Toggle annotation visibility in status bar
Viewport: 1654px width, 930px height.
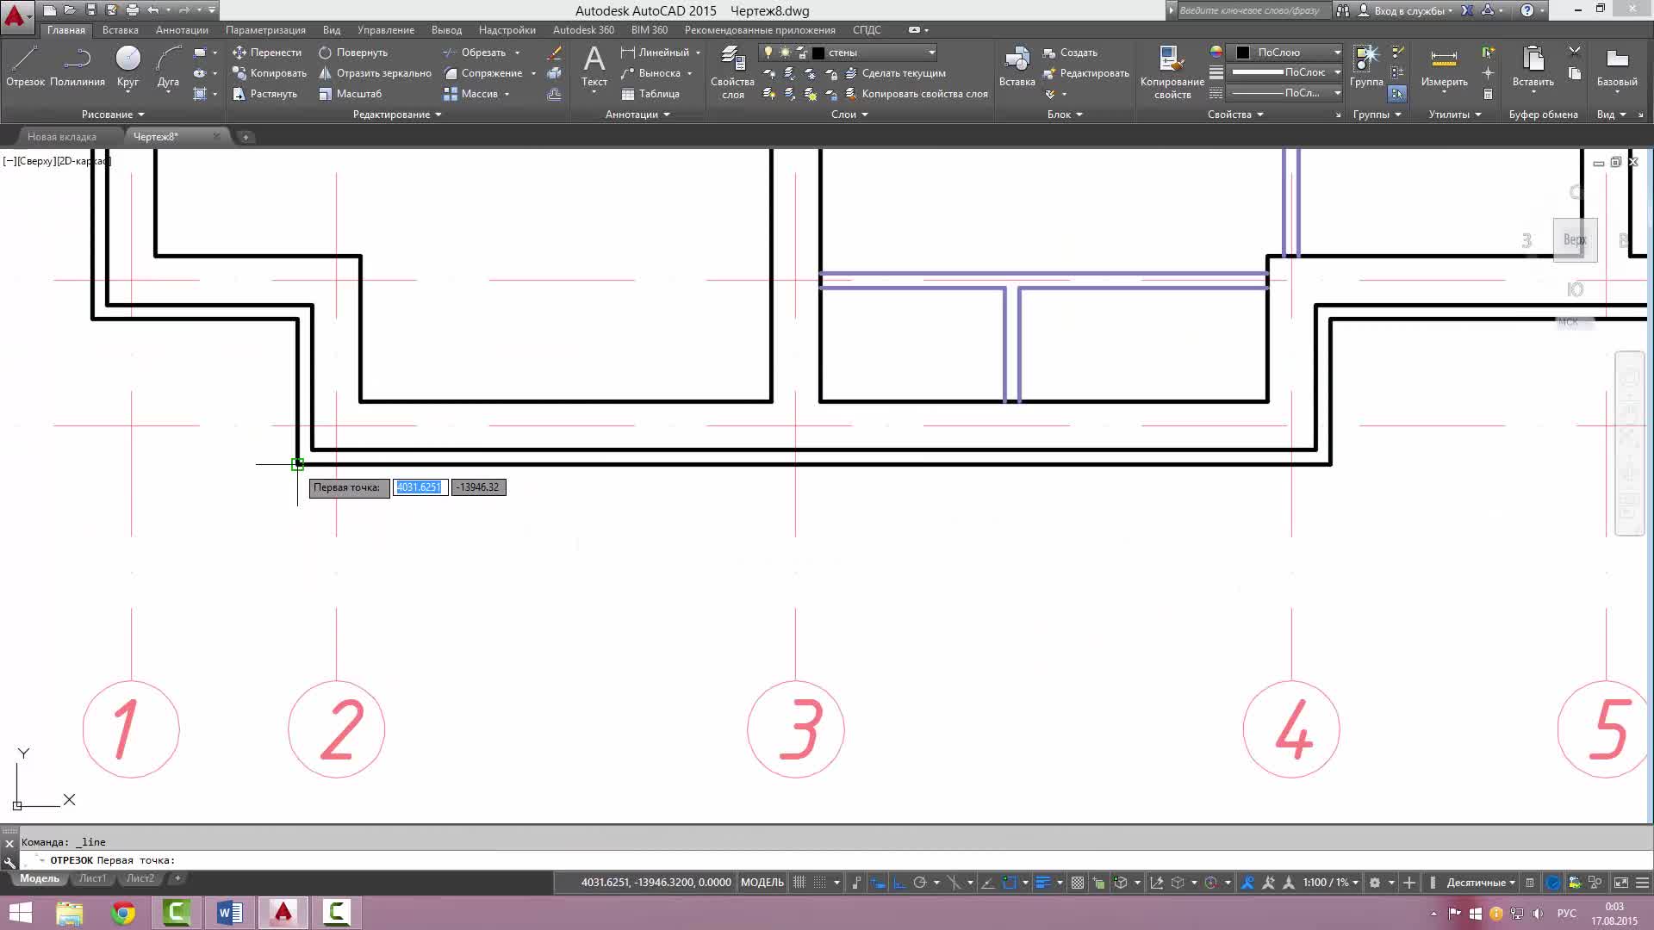(x=1247, y=883)
